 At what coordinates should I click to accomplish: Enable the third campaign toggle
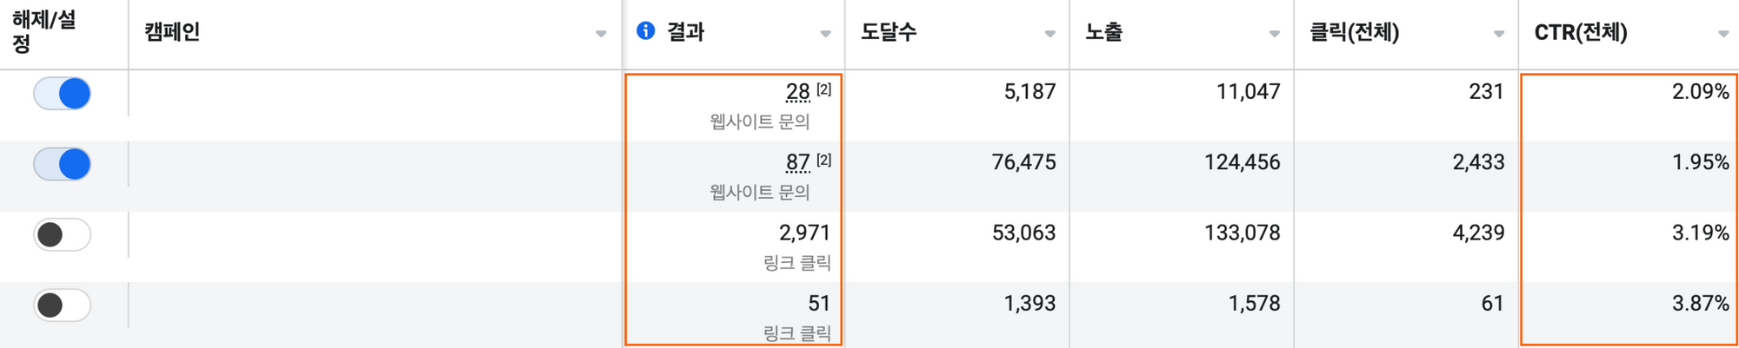coord(62,234)
